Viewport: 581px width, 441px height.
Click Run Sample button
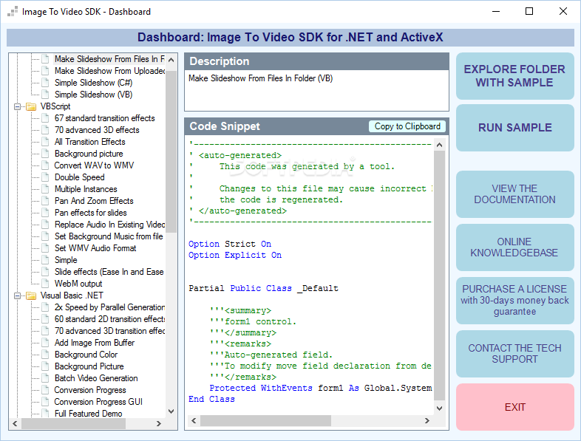(514, 128)
